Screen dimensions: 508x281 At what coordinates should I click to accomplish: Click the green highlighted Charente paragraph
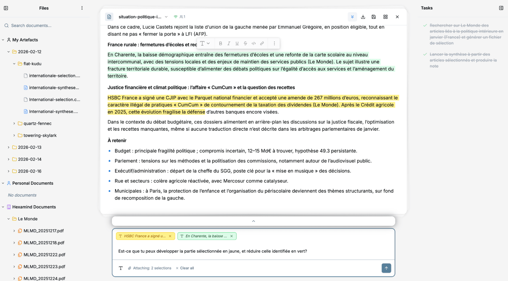(x=251, y=65)
